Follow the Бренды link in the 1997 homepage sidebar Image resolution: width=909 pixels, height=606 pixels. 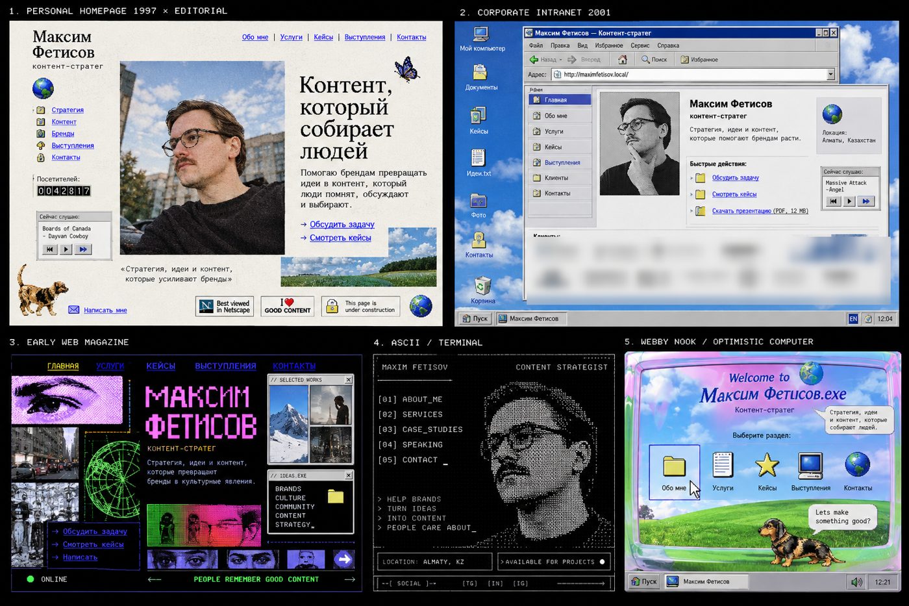63,134
